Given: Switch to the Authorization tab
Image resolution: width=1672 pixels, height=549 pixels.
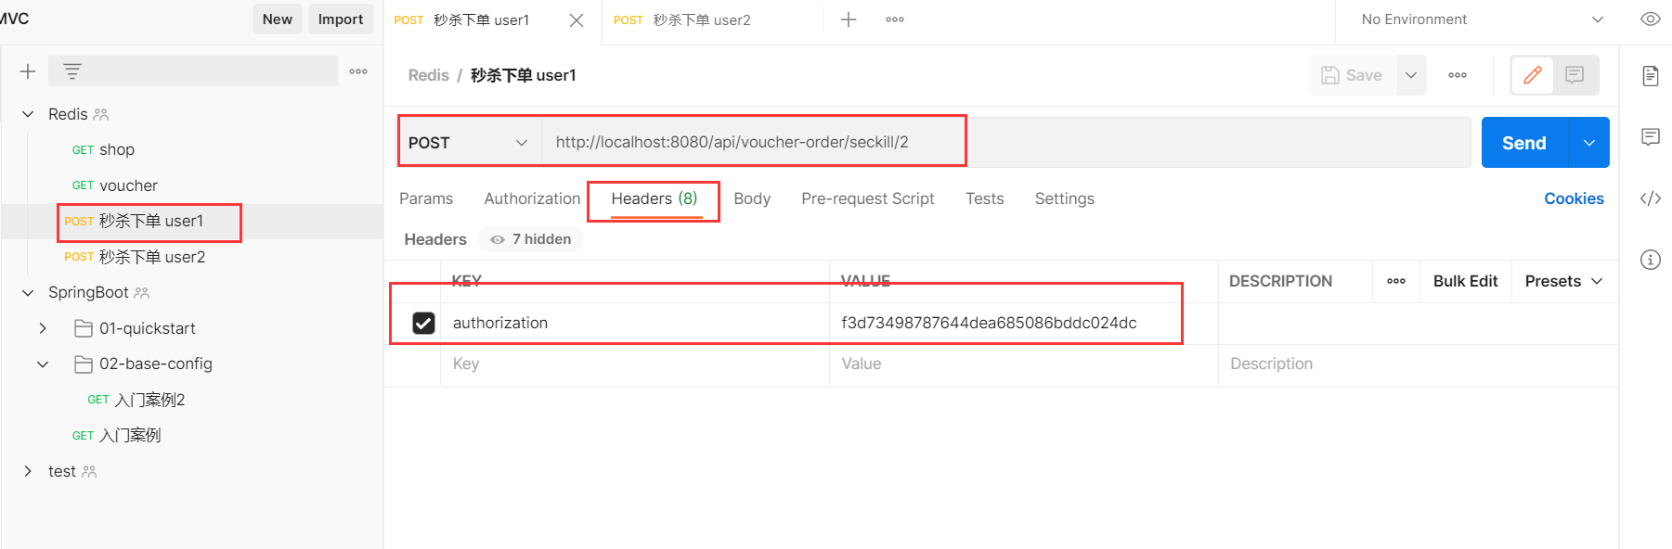Looking at the screenshot, I should tap(532, 198).
